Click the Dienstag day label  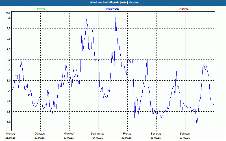[x=40, y=134]
